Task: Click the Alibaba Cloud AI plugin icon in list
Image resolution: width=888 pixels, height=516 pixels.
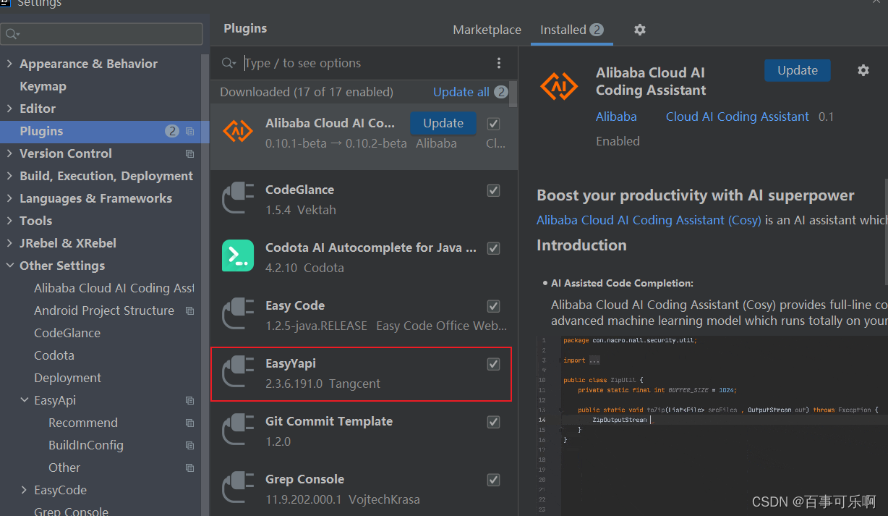Action: pyautogui.click(x=238, y=131)
